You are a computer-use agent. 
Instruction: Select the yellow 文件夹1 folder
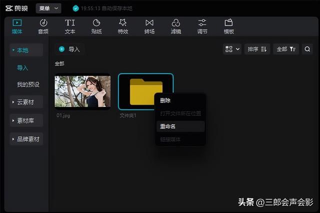(x=145, y=91)
